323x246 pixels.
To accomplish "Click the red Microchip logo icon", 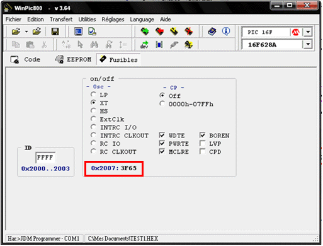I will pyautogui.click(x=296, y=32).
